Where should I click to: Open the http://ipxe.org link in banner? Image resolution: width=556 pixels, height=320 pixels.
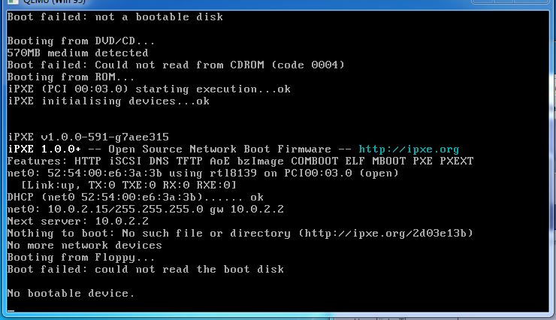point(409,149)
